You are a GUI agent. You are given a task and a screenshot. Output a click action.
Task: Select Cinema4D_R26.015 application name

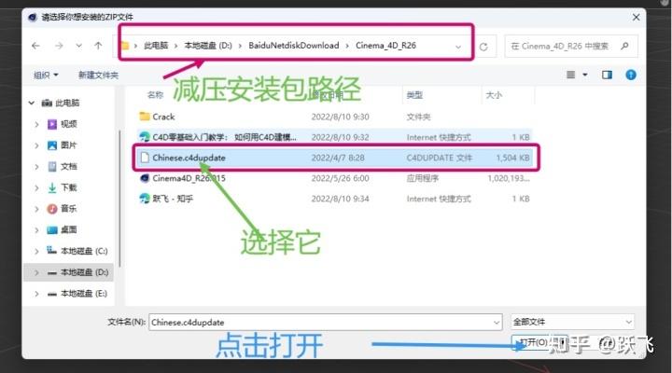189,178
